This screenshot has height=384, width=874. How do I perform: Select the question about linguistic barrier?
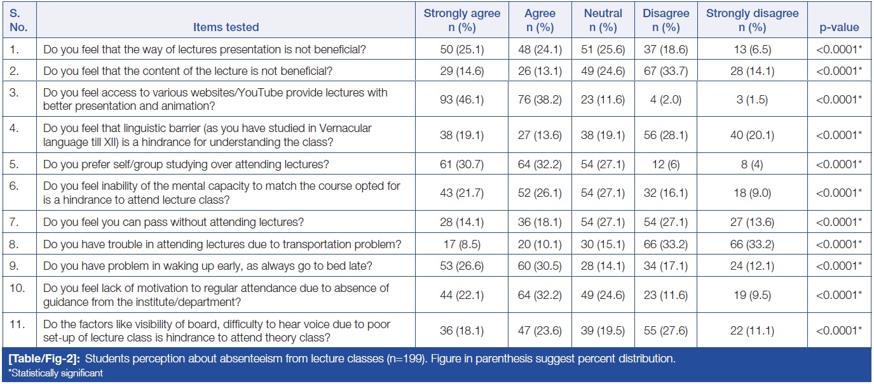tap(207, 135)
